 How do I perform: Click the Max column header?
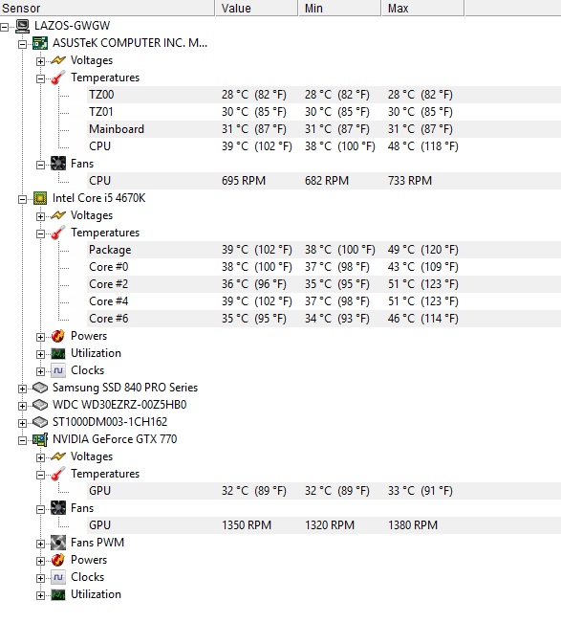tap(422, 8)
